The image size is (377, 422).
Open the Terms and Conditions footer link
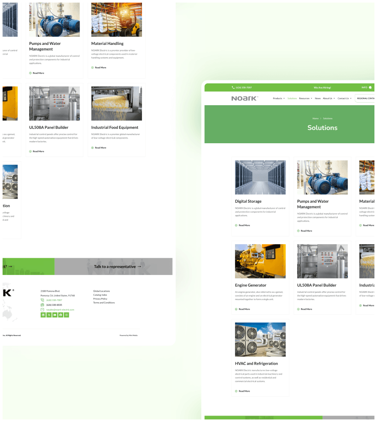pyautogui.click(x=104, y=303)
